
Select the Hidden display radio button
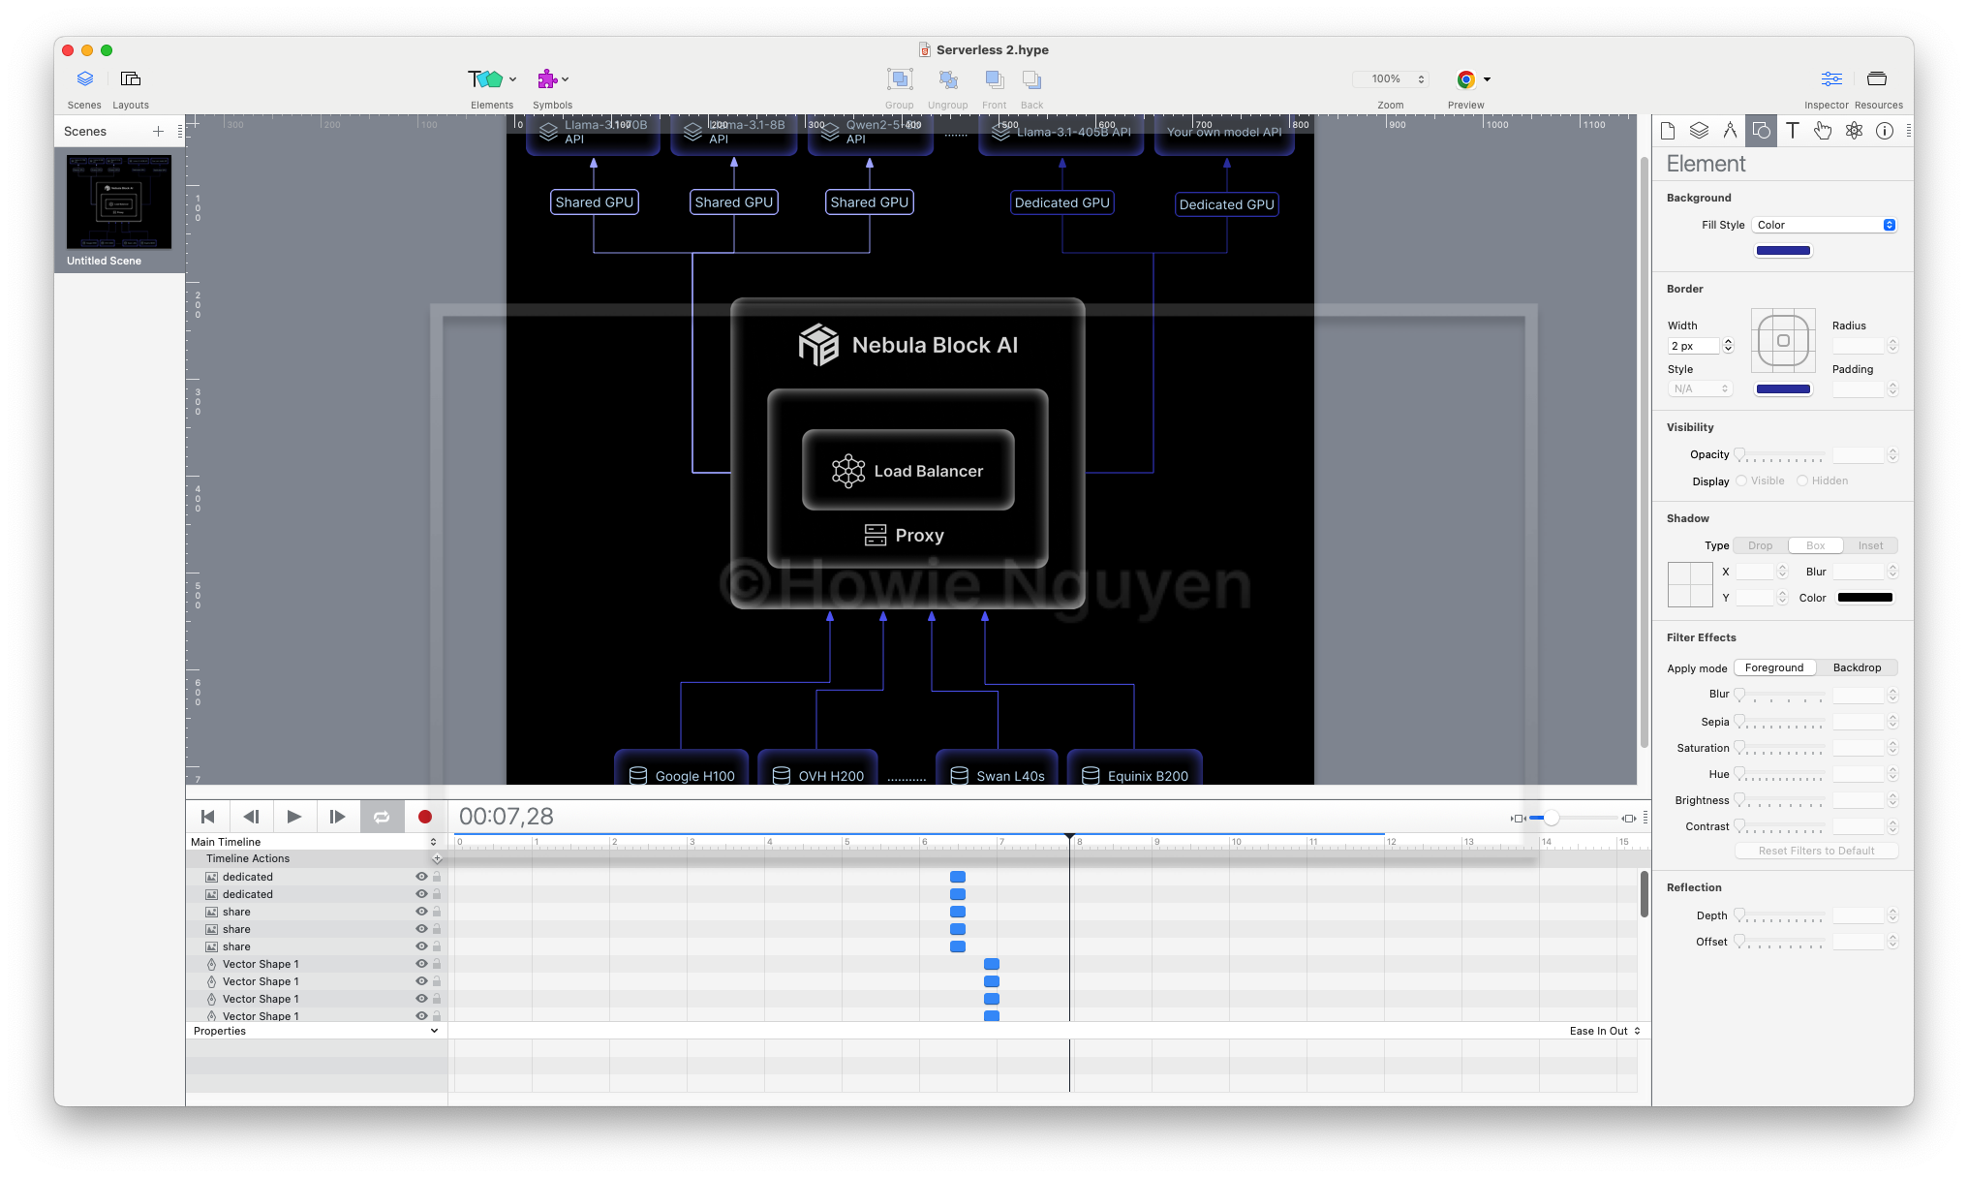coord(1802,480)
